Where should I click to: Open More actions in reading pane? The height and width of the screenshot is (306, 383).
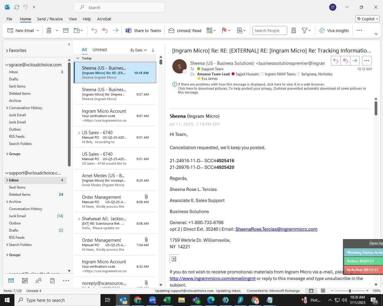367,61
